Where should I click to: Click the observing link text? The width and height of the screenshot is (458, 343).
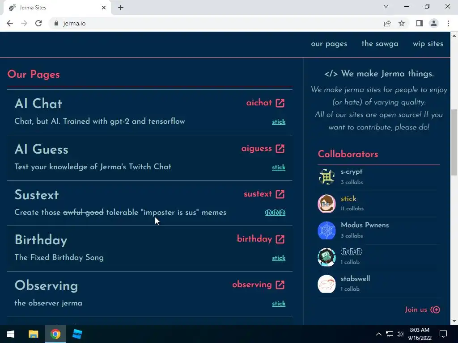click(x=252, y=284)
